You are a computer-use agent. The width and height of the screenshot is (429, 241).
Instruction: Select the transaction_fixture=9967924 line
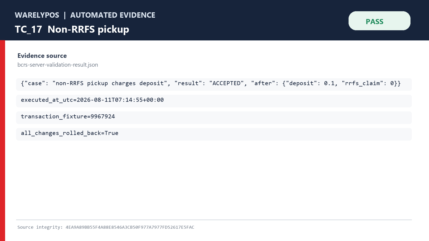pyautogui.click(x=214, y=118)
